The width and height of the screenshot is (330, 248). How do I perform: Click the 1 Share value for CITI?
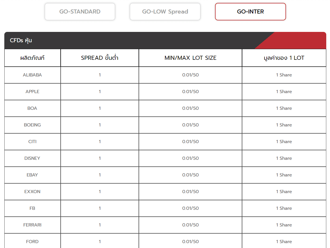(x=284, y=142)
